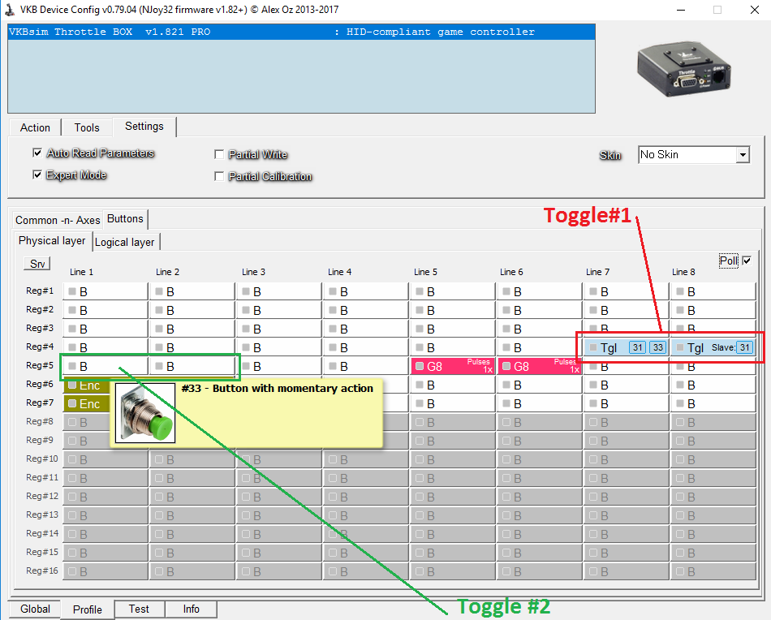
Task: Select the Physical layer tab
Action: pos(52,240)
